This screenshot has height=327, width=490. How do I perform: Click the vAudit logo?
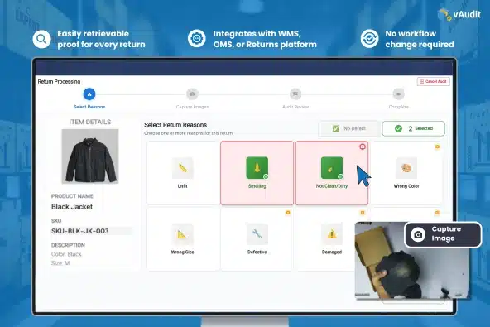tap(459, 14)
